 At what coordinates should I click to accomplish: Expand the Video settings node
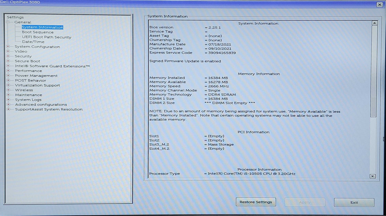click(x=8, y=52)
